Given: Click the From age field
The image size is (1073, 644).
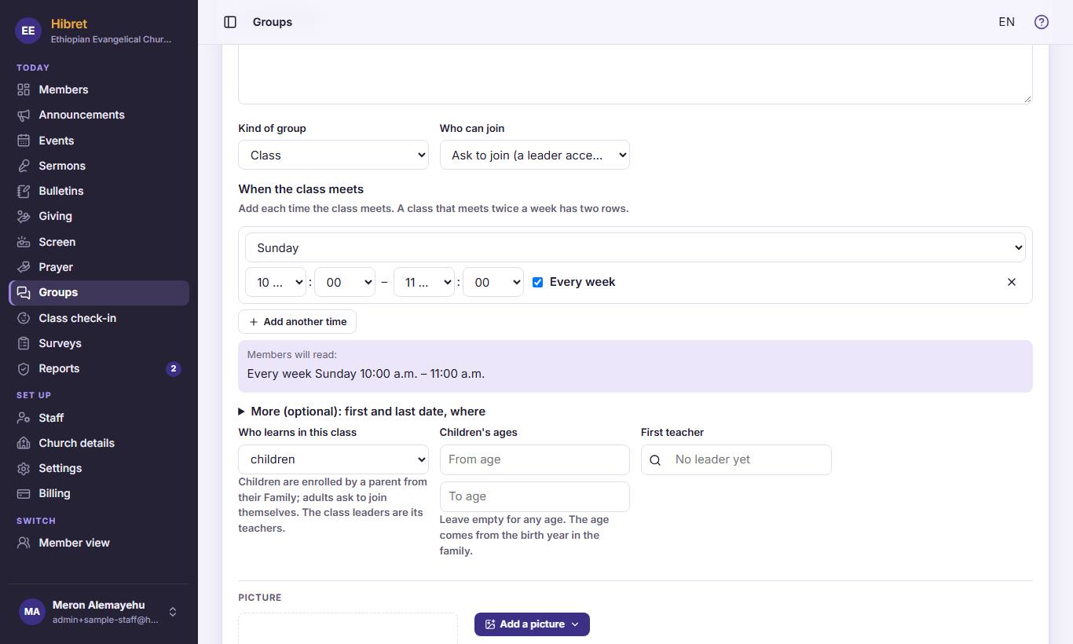Looking at the screenshot, I should point(534,459).
